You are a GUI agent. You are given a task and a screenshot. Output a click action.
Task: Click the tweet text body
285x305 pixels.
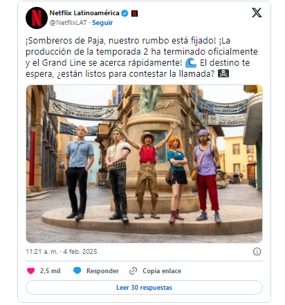point(142,57)
